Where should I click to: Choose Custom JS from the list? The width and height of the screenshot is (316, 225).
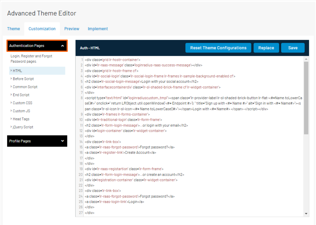[x=21, y=111]
